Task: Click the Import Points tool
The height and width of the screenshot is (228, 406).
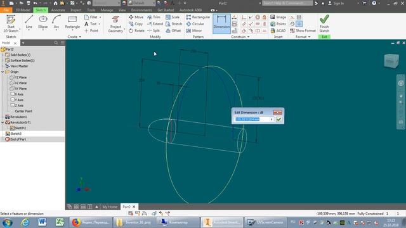Action: tap(278, 24)
